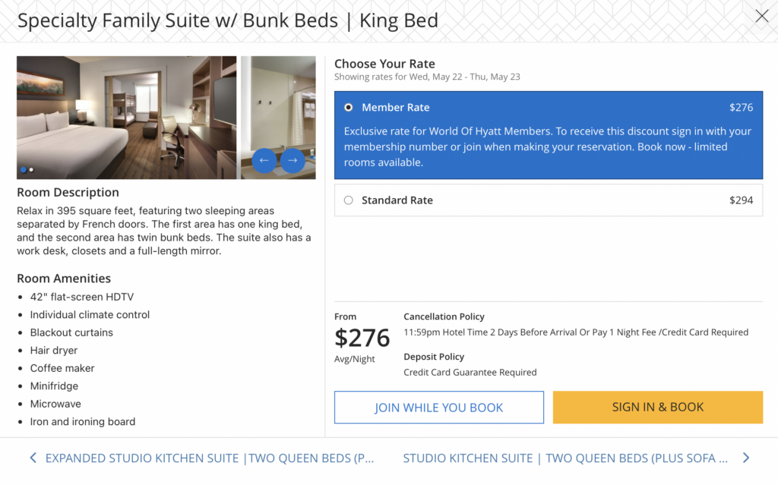
Task: Select the first carousel dot indicator
Action: click(x=23, y=170)
